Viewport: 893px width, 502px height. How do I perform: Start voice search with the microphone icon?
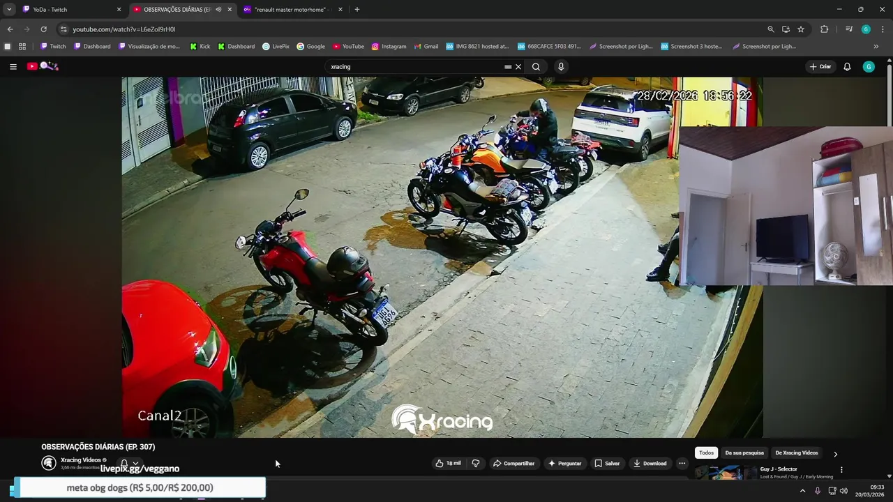tap(561, 67)
